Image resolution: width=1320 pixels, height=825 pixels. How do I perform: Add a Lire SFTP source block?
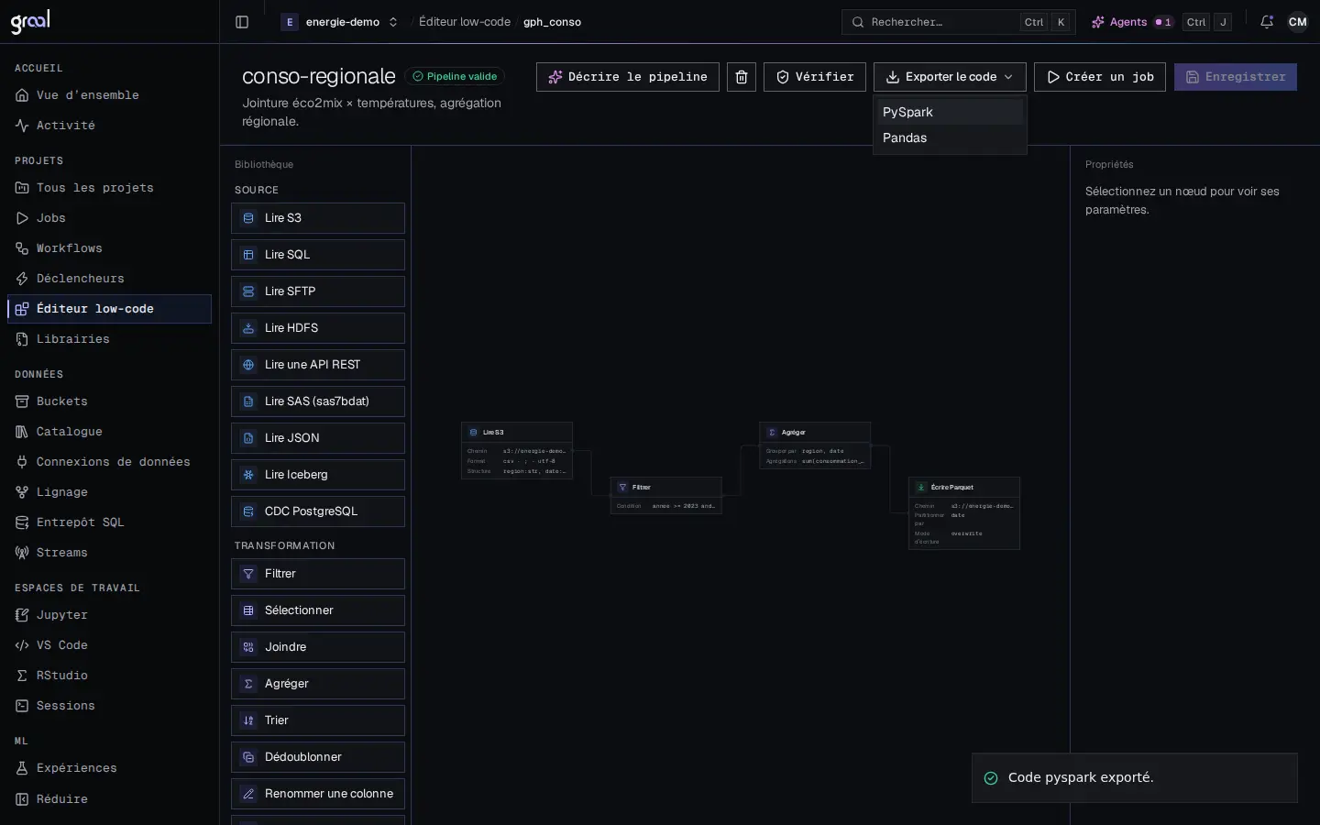pos(318,291)
